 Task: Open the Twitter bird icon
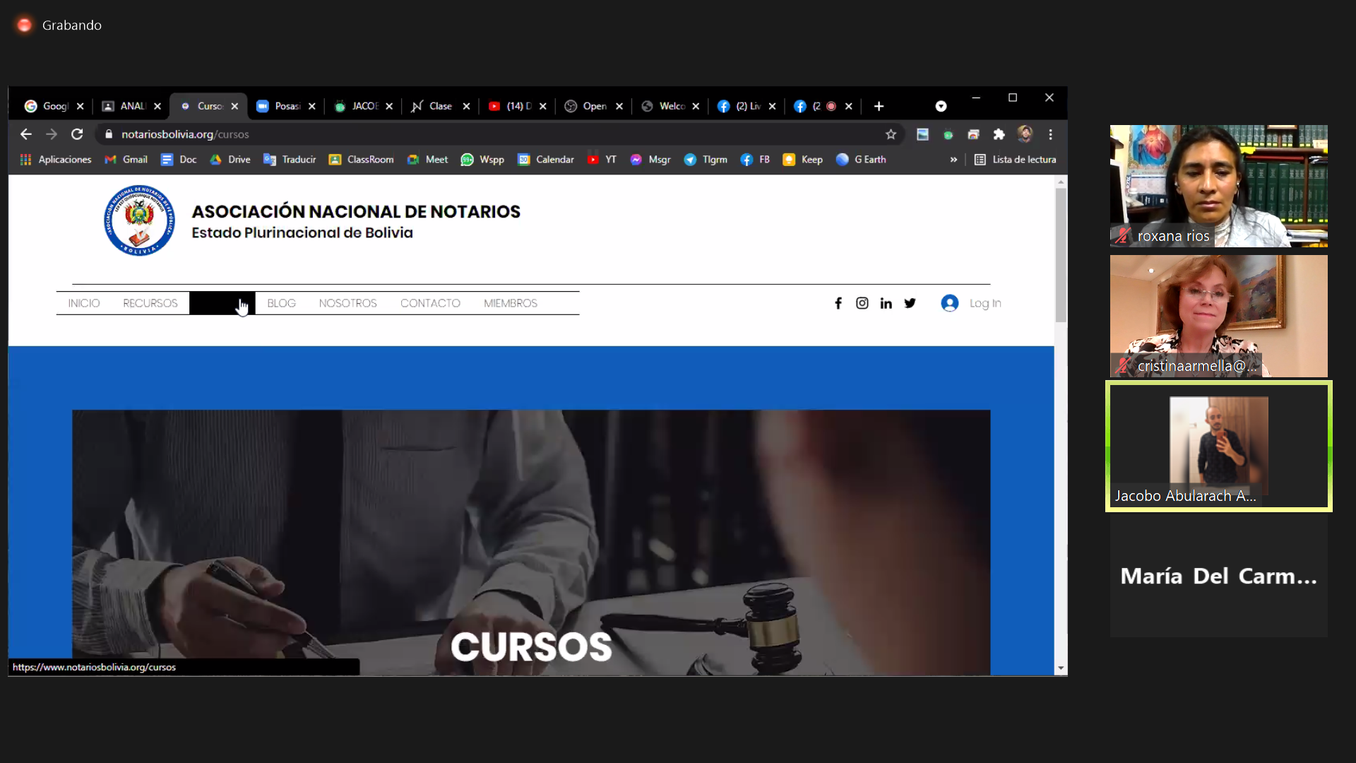click(910, 303)
